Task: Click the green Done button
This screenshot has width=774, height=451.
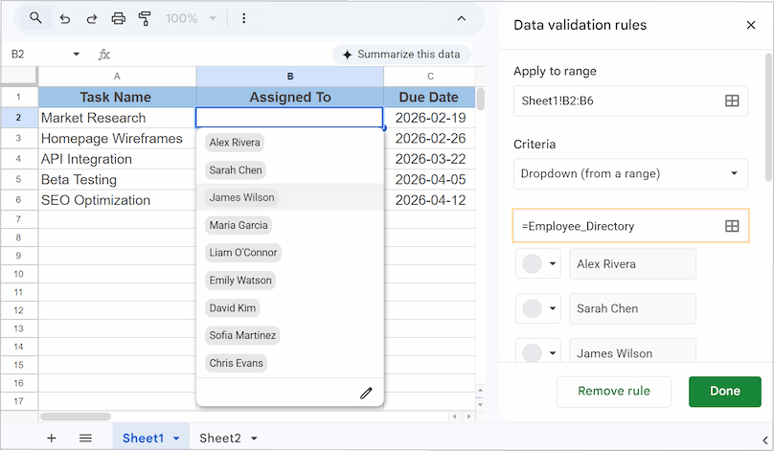Action: [x=724, y=392]
